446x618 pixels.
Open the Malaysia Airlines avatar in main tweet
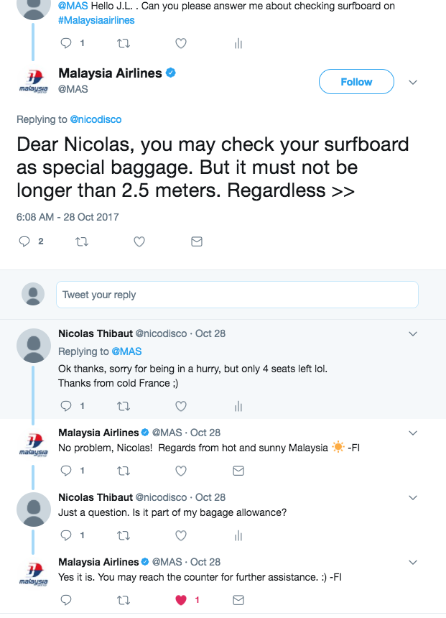coord(33,81)
